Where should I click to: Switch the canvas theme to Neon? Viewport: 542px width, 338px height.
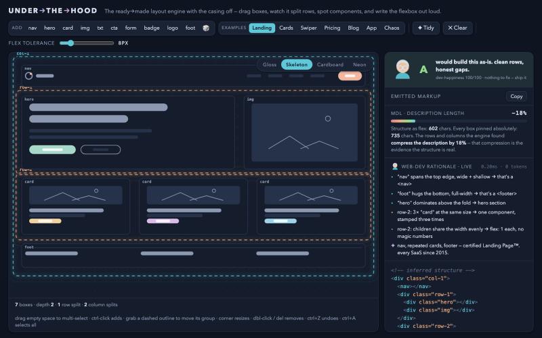pyautogui.click(x=360, y=64)
